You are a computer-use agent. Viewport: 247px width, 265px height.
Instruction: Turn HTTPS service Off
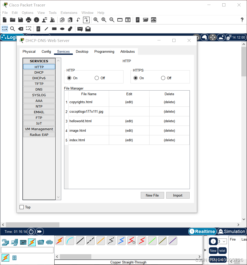(x=163, y=78)
